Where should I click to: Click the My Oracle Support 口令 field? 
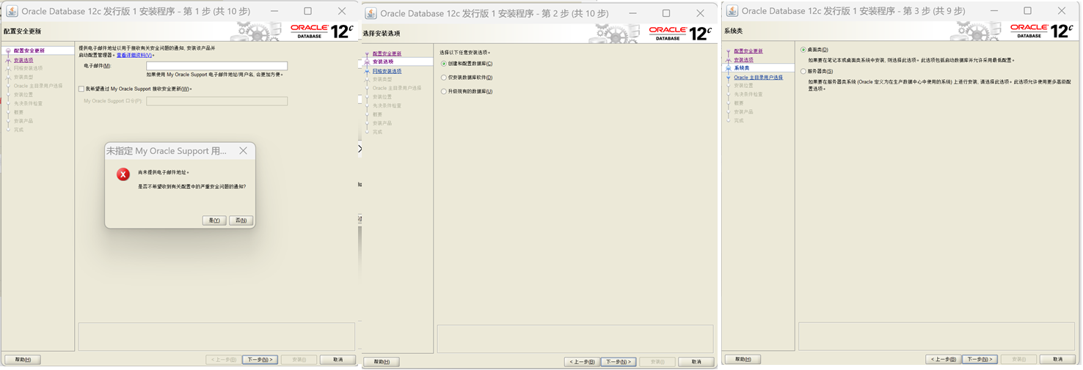point(216,101)
